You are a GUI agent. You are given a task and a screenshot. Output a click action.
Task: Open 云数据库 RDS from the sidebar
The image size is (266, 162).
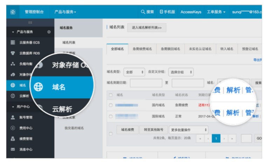pos(30,53)
